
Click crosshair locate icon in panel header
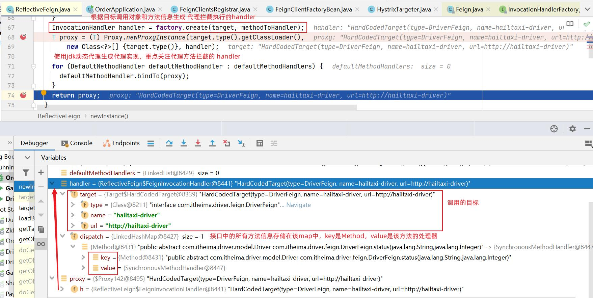click(554, 129)
